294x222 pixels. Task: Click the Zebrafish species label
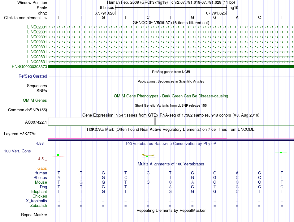click(x=38, y=206)
